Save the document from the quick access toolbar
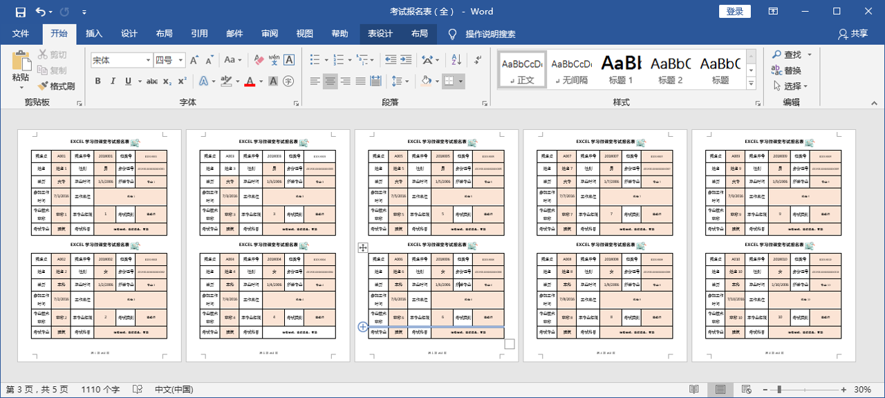Image resolution: width=885 pixels, height=398 pixels. pos(20,12)
